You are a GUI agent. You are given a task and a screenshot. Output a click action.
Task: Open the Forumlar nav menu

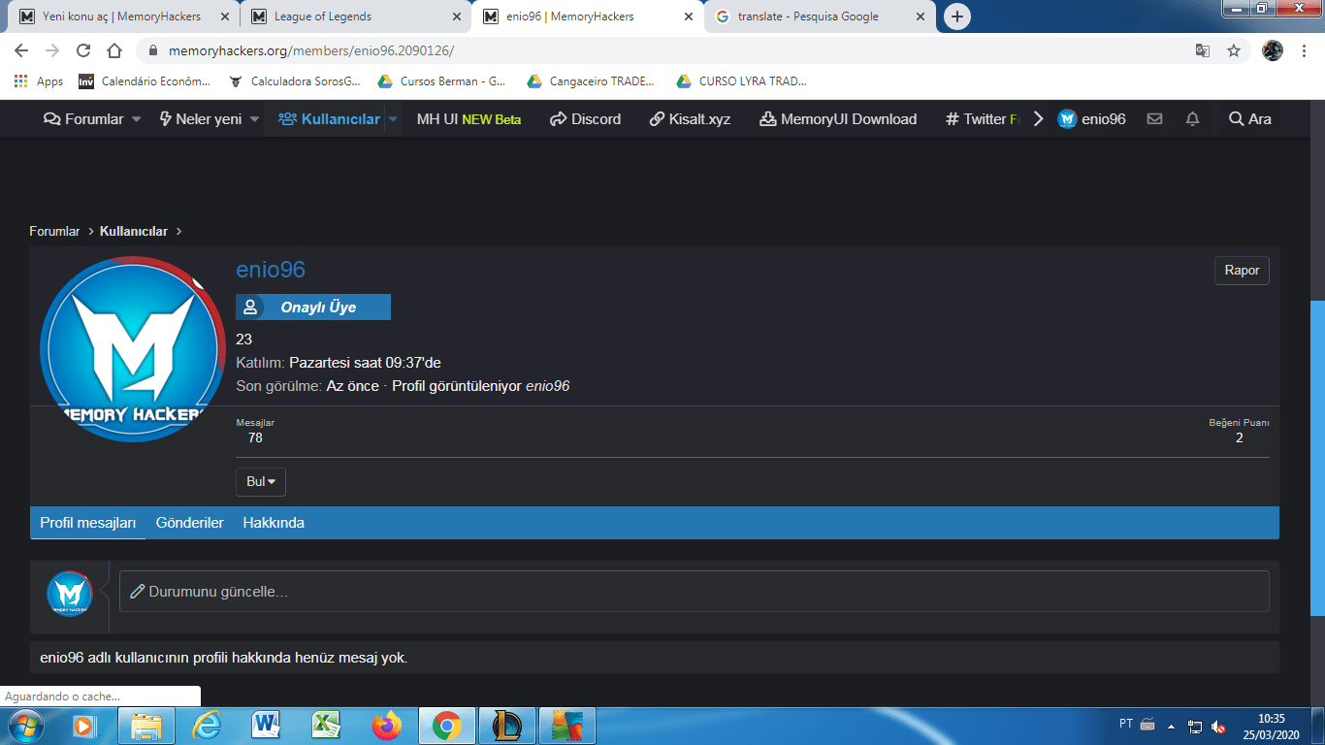click(84, 119)
